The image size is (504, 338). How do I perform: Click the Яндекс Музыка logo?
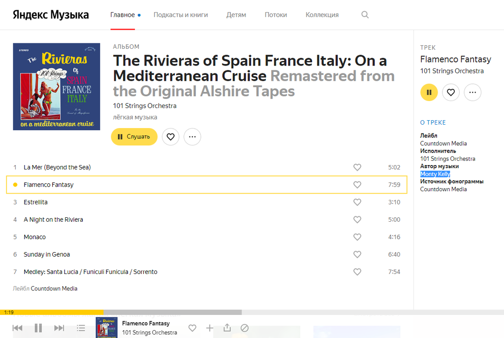click(x=51, y=15)
